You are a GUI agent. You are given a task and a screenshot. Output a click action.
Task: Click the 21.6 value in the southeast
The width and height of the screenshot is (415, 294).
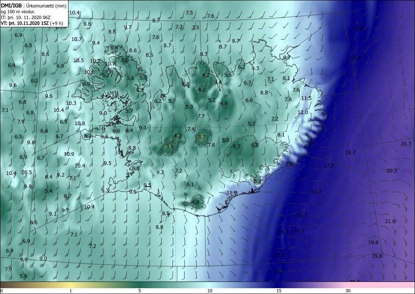(390, 221)
